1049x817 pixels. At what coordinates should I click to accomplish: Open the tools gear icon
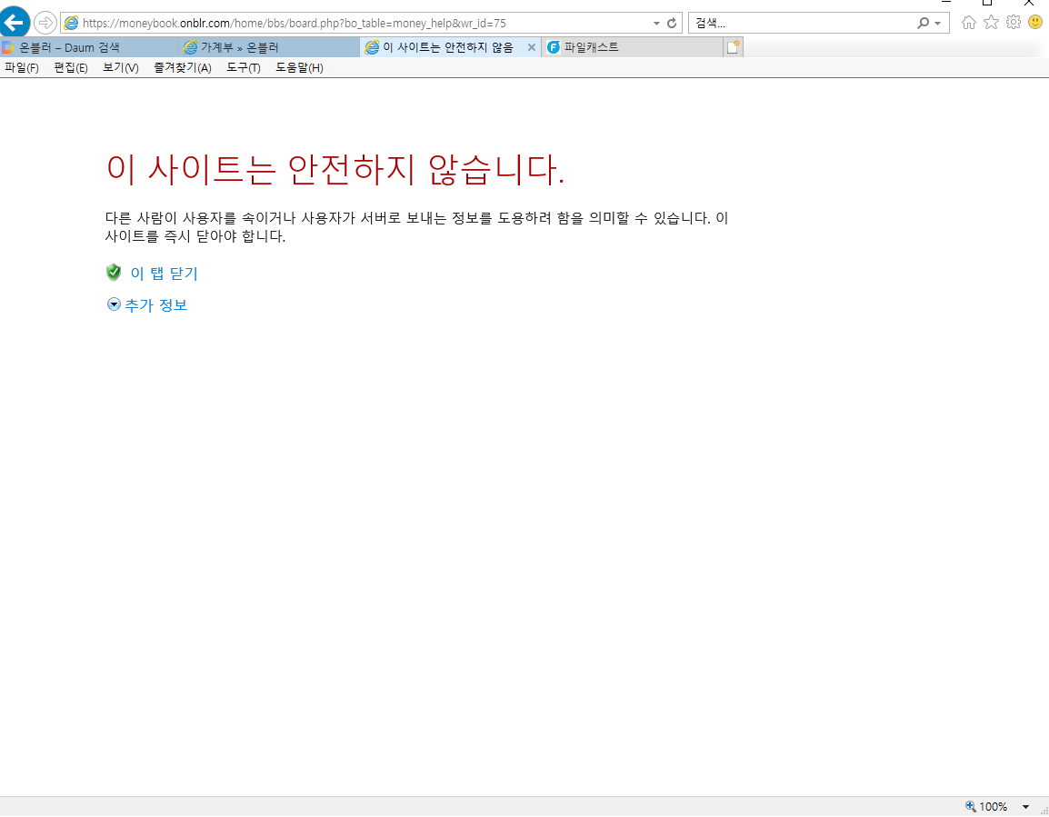click(1013, 23)
